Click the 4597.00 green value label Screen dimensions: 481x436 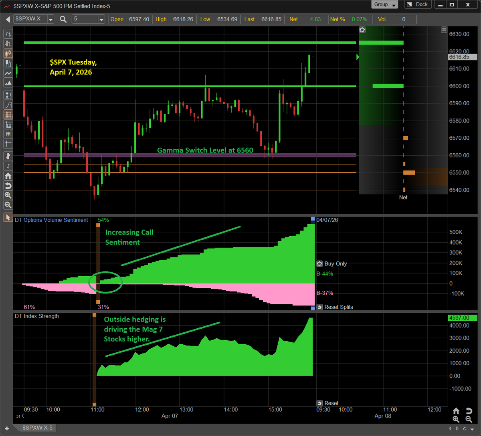click(x=462, y=317)
